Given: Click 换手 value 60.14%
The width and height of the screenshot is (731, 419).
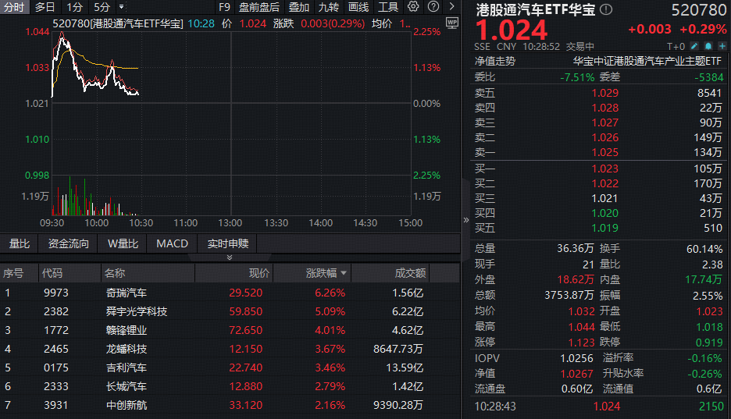Looking at the screenshot, I should click(x=704, y=249).
